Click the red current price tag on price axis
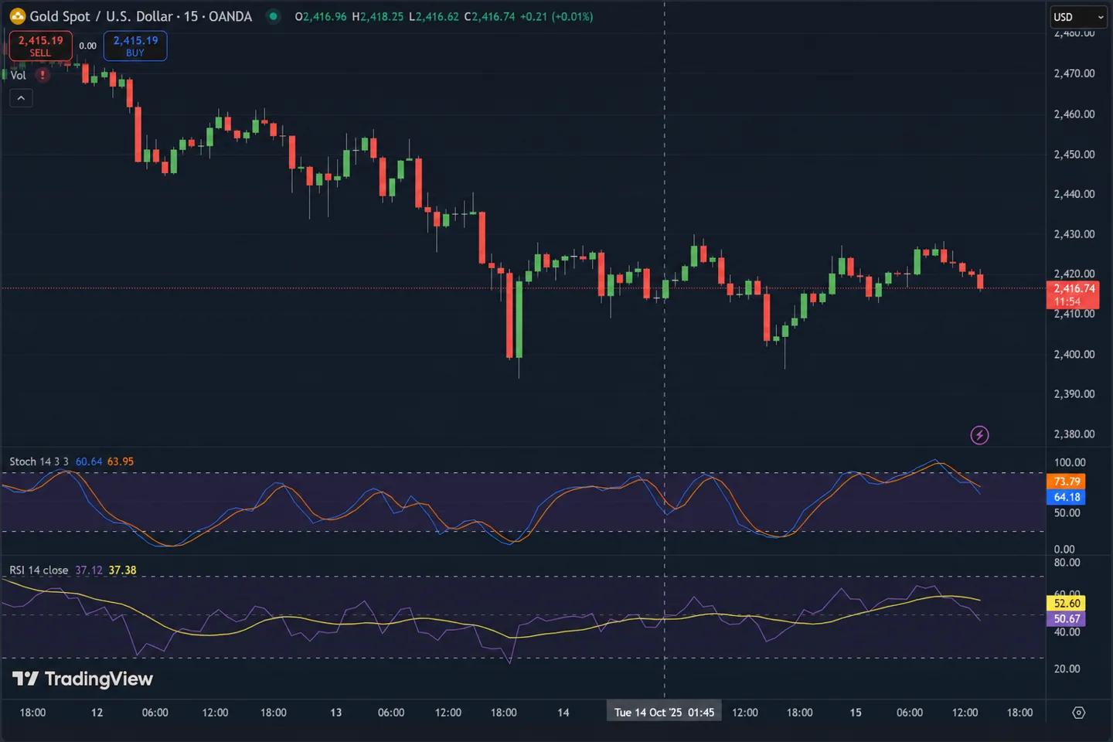The image size is (1113, 742). 1073,294
